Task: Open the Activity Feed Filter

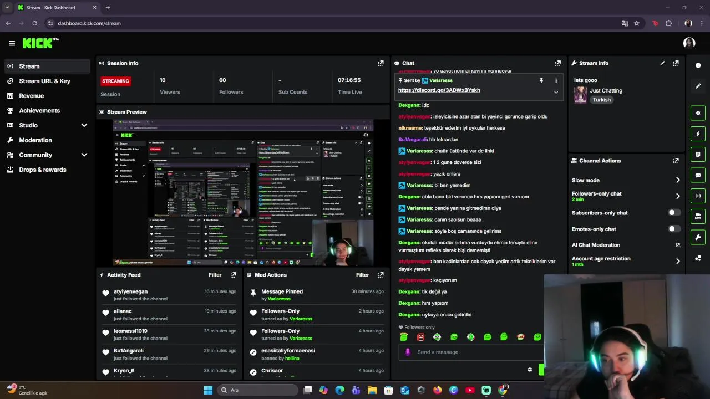Action: [x=215, y=275]
